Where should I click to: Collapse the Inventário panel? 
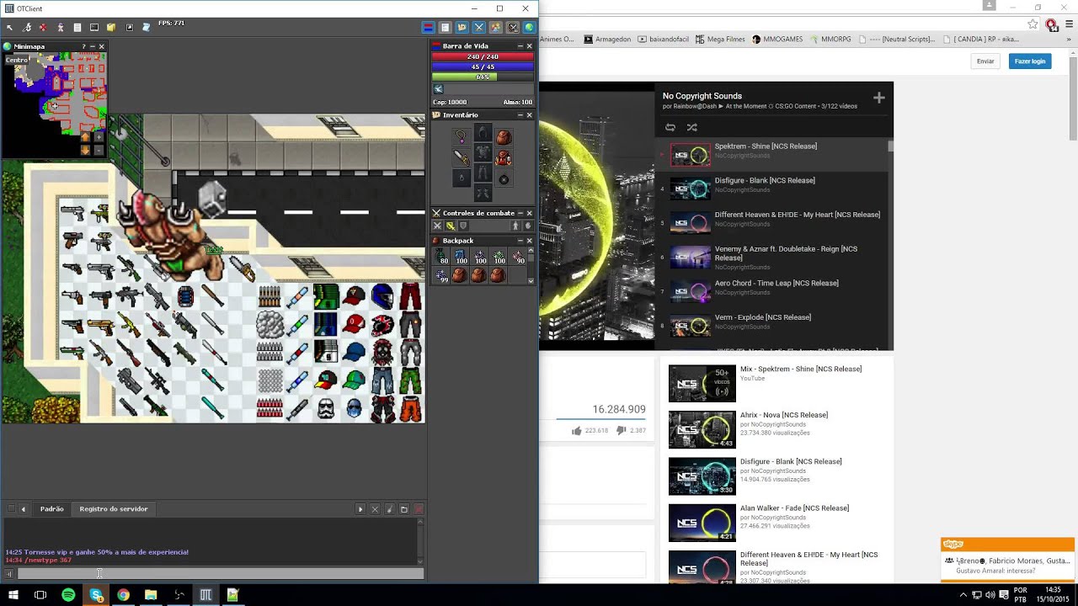(520, 114)
